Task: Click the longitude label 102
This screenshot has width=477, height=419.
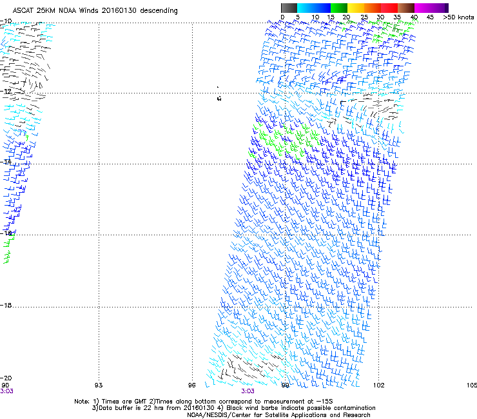Action: tap(379, 385)
